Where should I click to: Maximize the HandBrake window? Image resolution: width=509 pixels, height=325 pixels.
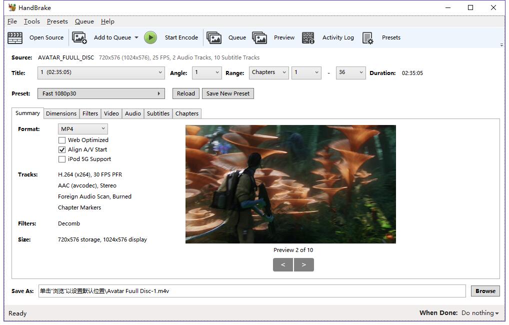470,7
